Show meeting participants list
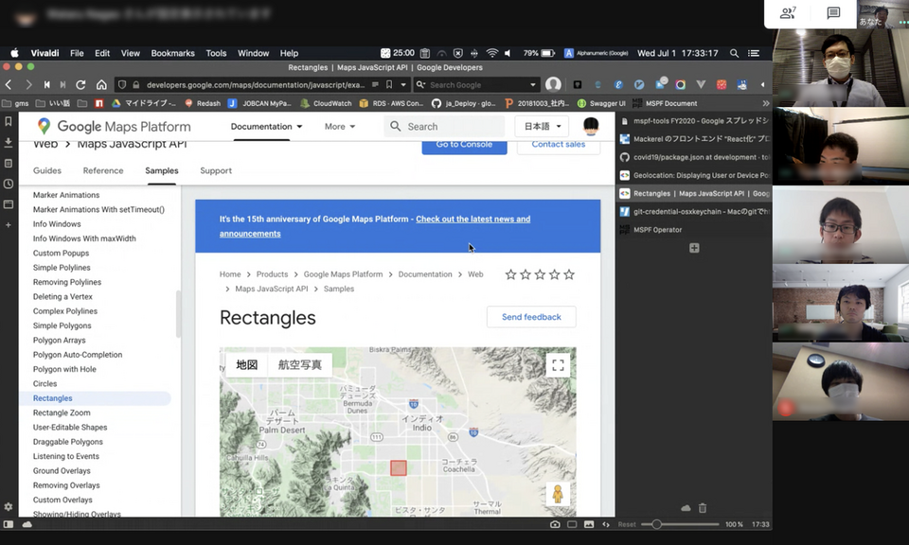The height and width of the screenshot is (545, 909). (788, 12)
